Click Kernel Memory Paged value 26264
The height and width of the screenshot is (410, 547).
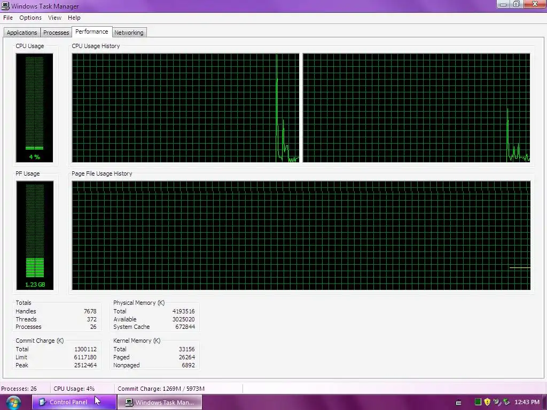(186, 357)
